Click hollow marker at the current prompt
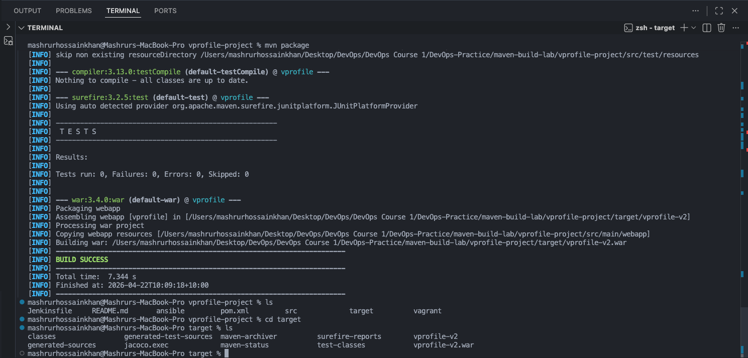The image size is (748, 358). (22, 353)
